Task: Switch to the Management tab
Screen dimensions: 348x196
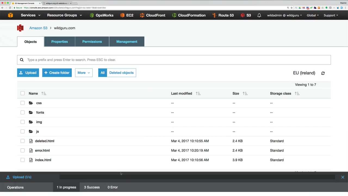Action: pyautogui.click(x=127, y=42)
